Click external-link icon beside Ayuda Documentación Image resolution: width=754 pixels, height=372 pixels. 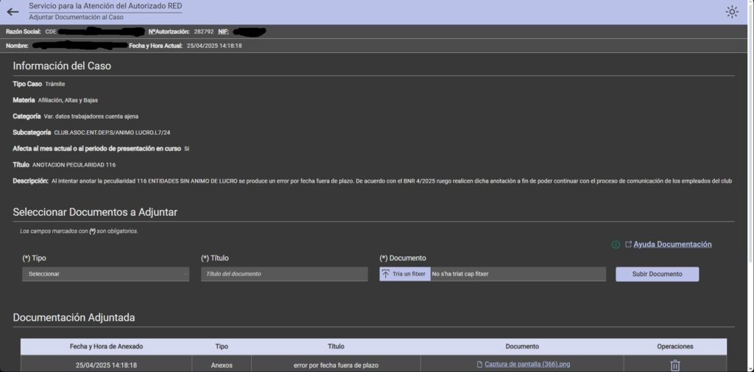point(628,245)
